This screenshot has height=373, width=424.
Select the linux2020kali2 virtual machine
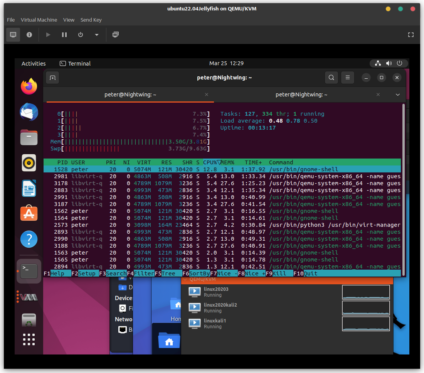220,307
